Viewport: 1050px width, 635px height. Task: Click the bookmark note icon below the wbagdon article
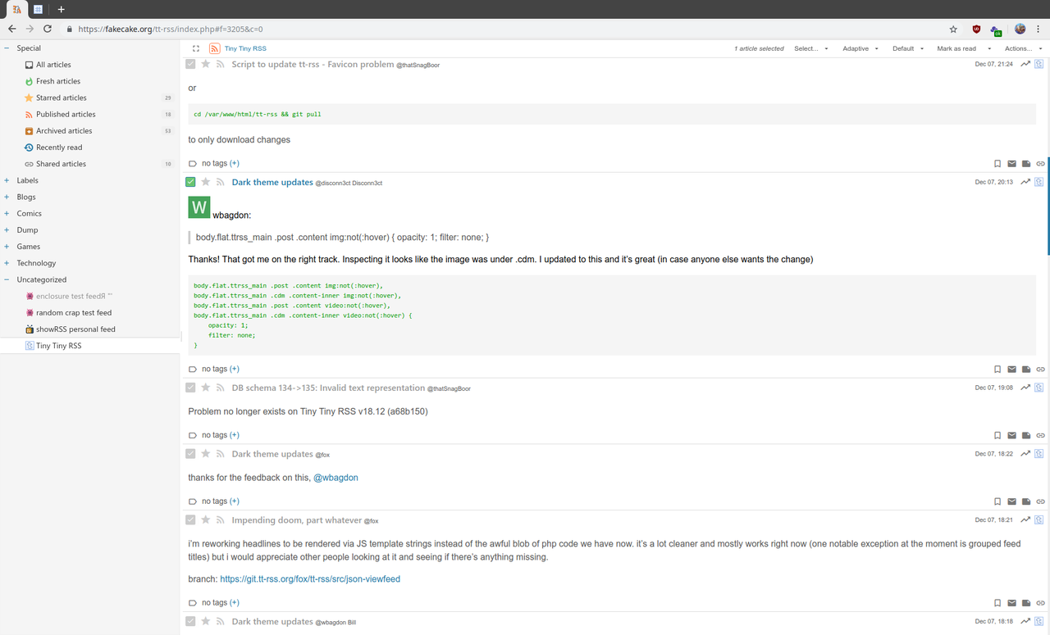point(997,370)
